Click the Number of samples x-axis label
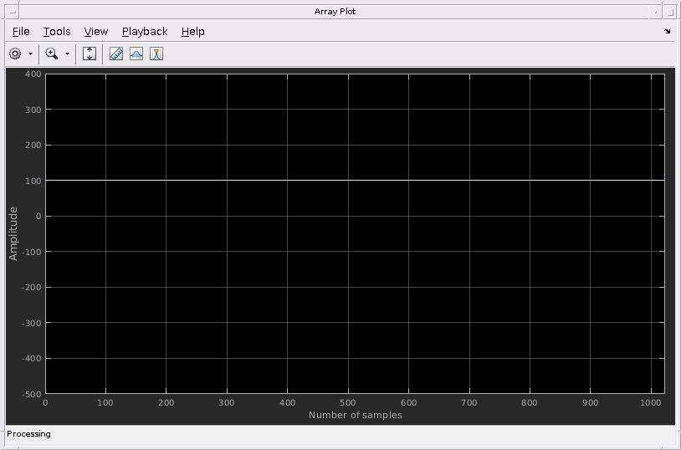Viewport: 681px width, 450px height. (356, 415)
